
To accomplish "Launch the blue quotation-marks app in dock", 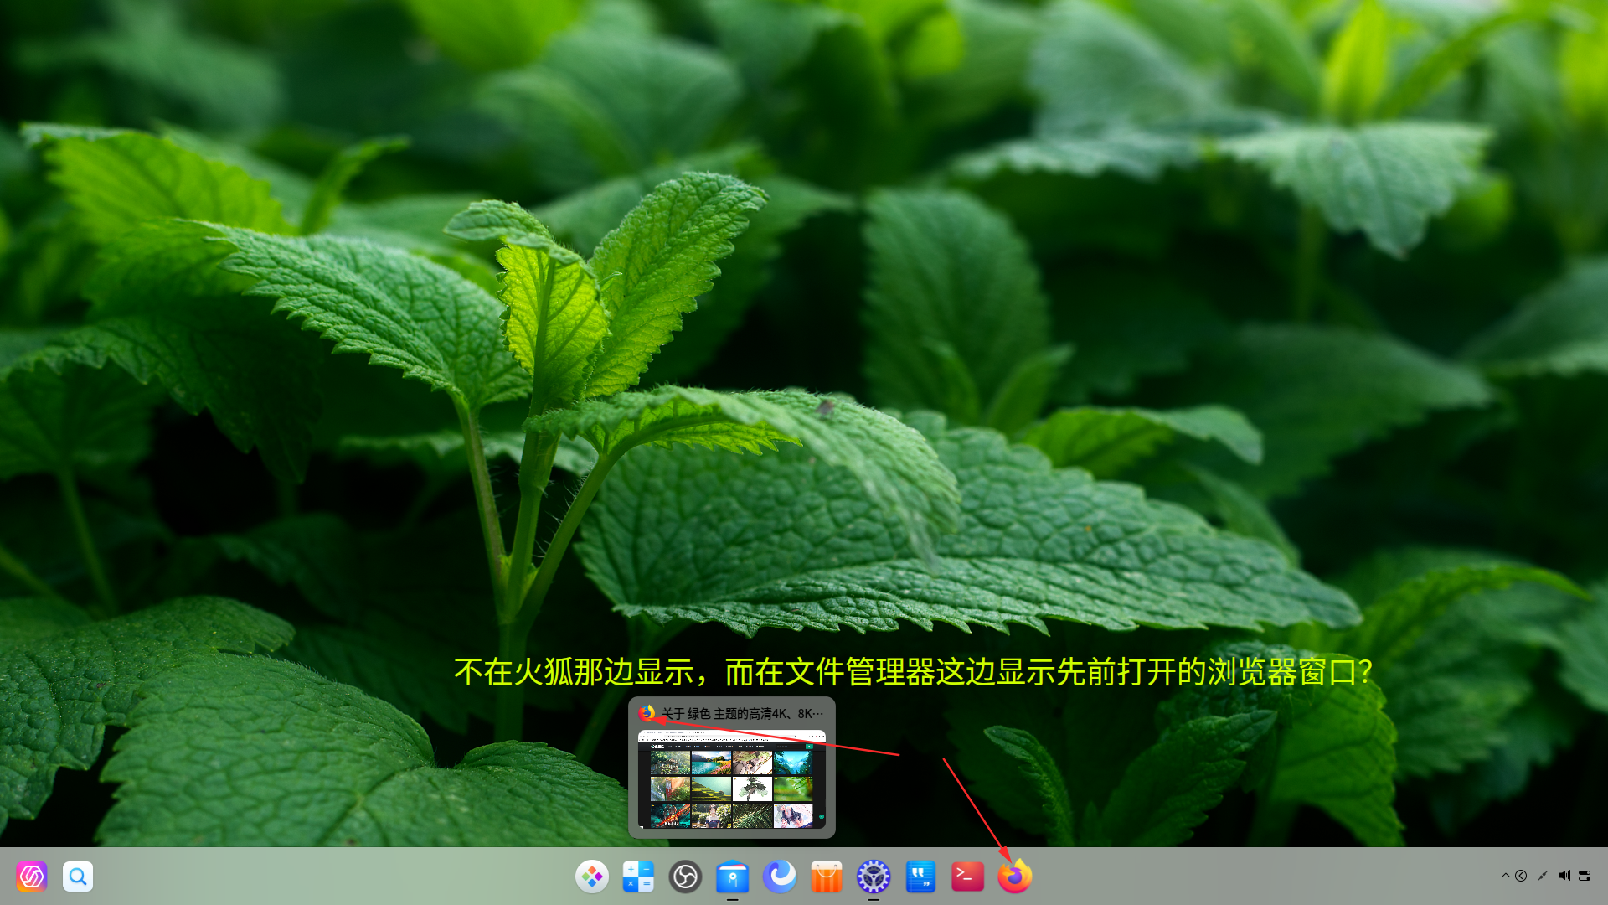I will (920, 877).
